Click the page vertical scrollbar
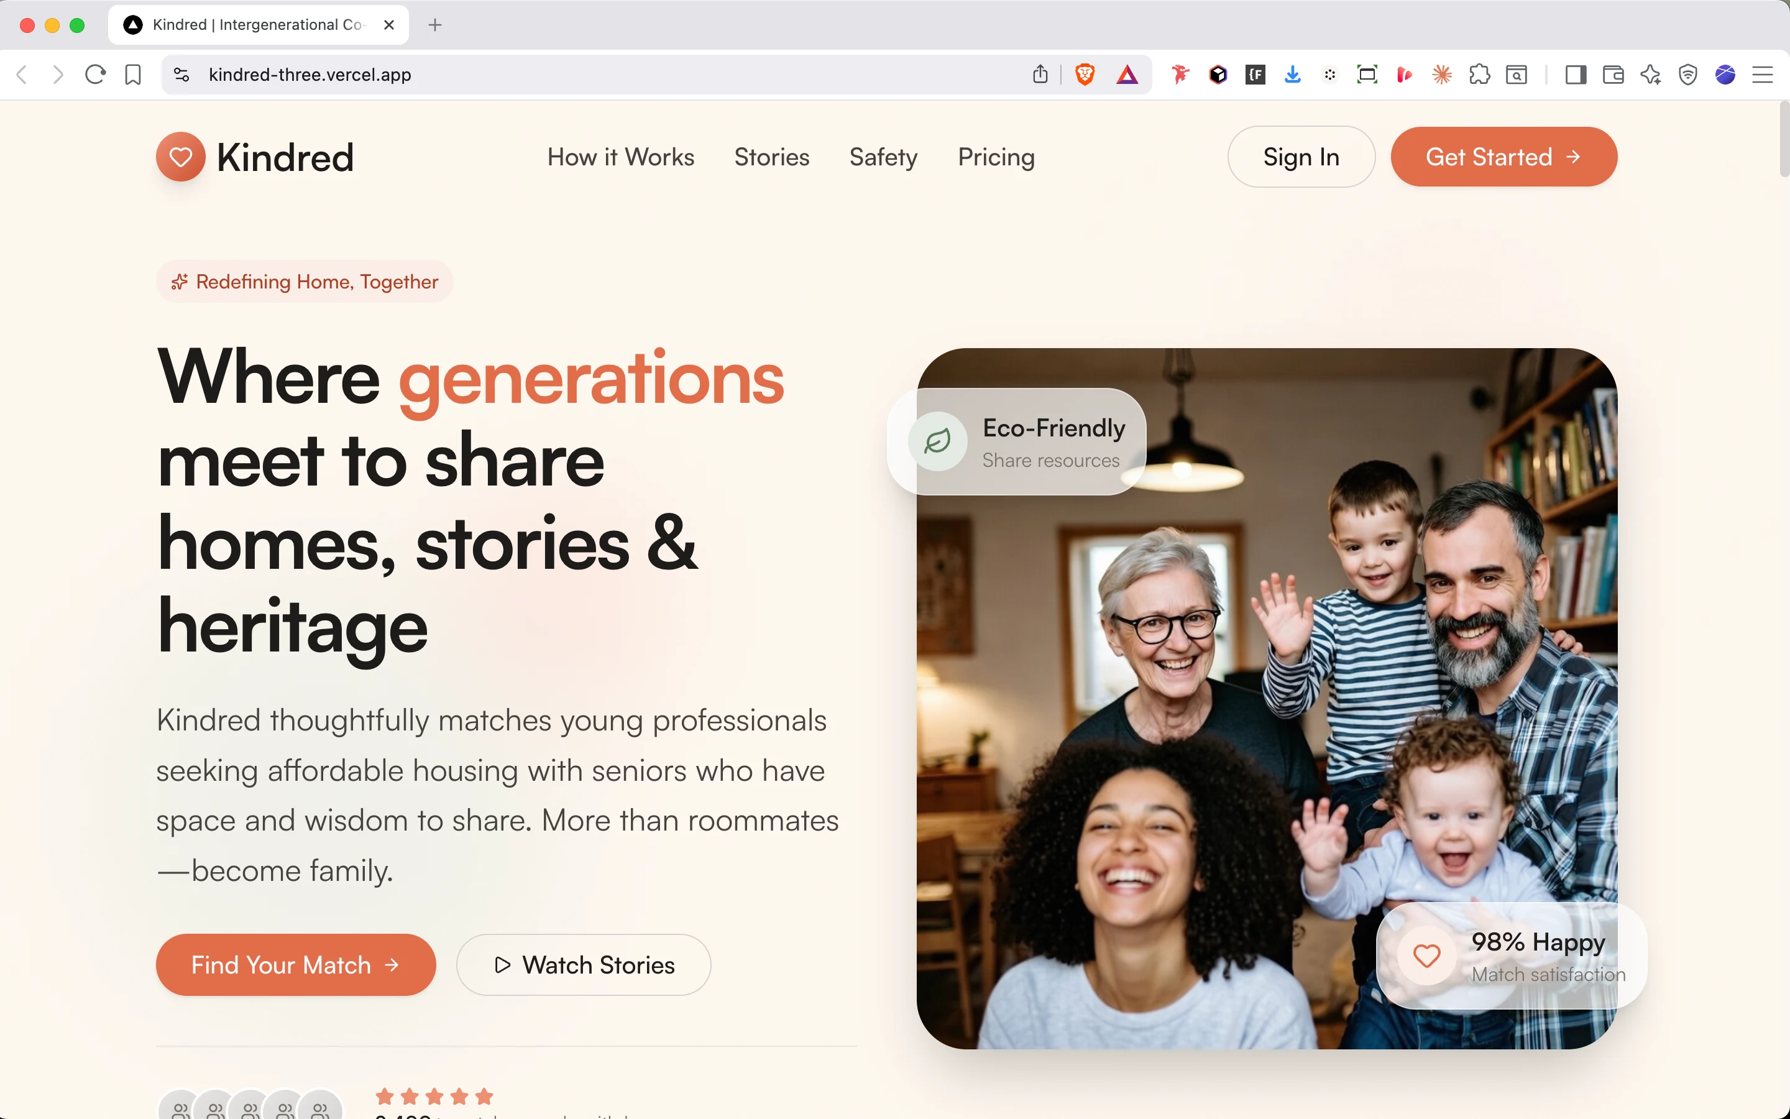Viewport: 1790px width, 1119px height. click(x=1783, y=140)
